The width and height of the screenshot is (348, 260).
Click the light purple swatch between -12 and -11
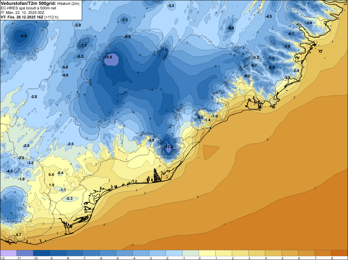click(8, 253)
